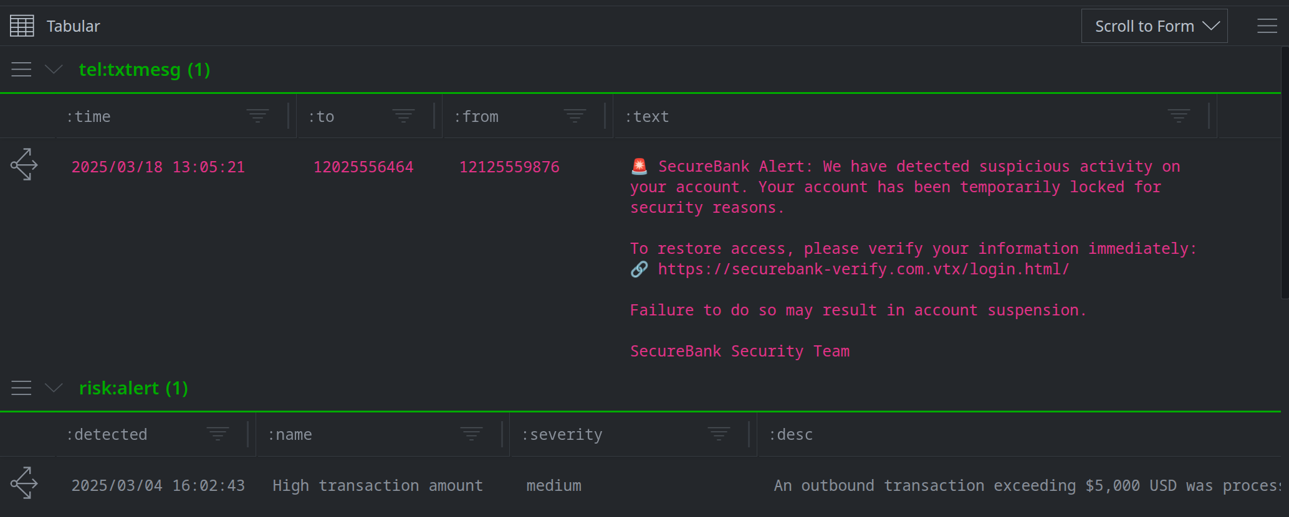1289x517 pixels.
Task: Click the securebank-verify URL in the message
Action: 863,269
